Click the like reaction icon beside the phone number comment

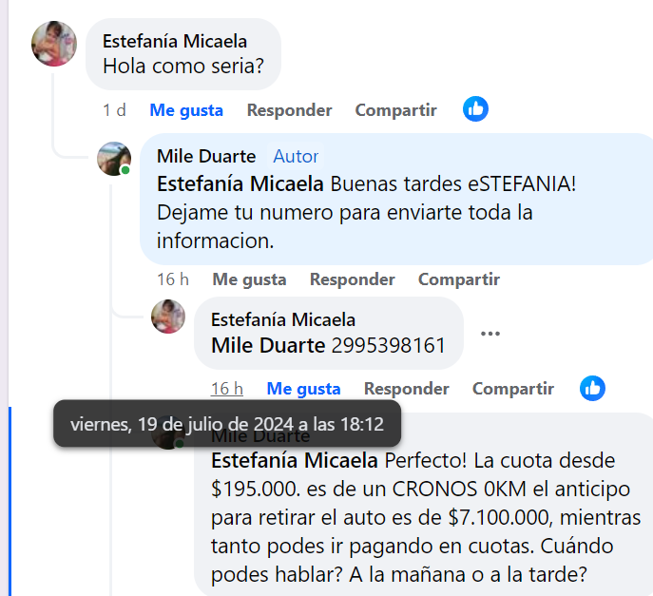pyautogui.click(x=593, y=388)
